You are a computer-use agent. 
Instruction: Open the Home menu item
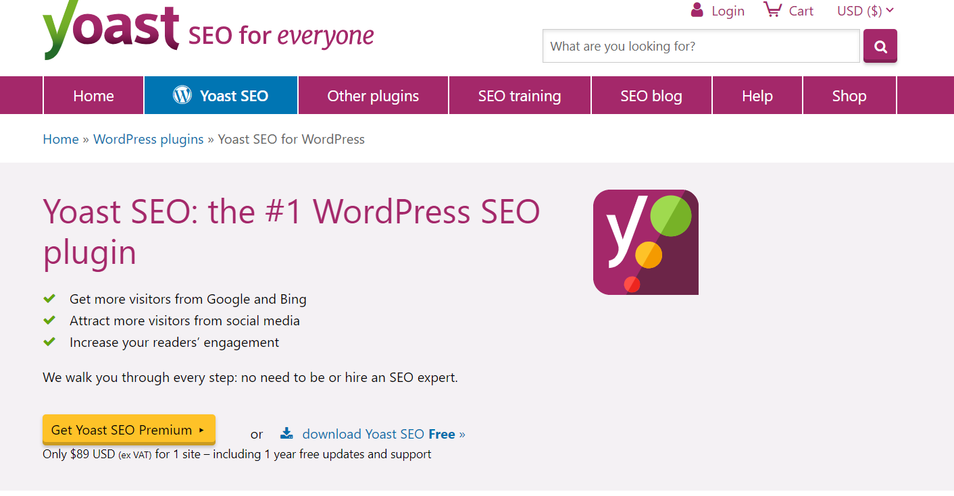point(93,95)
